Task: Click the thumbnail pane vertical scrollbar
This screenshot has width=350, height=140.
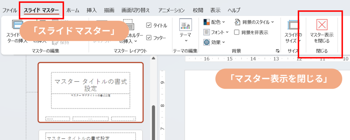Action: pyautogui.click(x=154, y=120)
